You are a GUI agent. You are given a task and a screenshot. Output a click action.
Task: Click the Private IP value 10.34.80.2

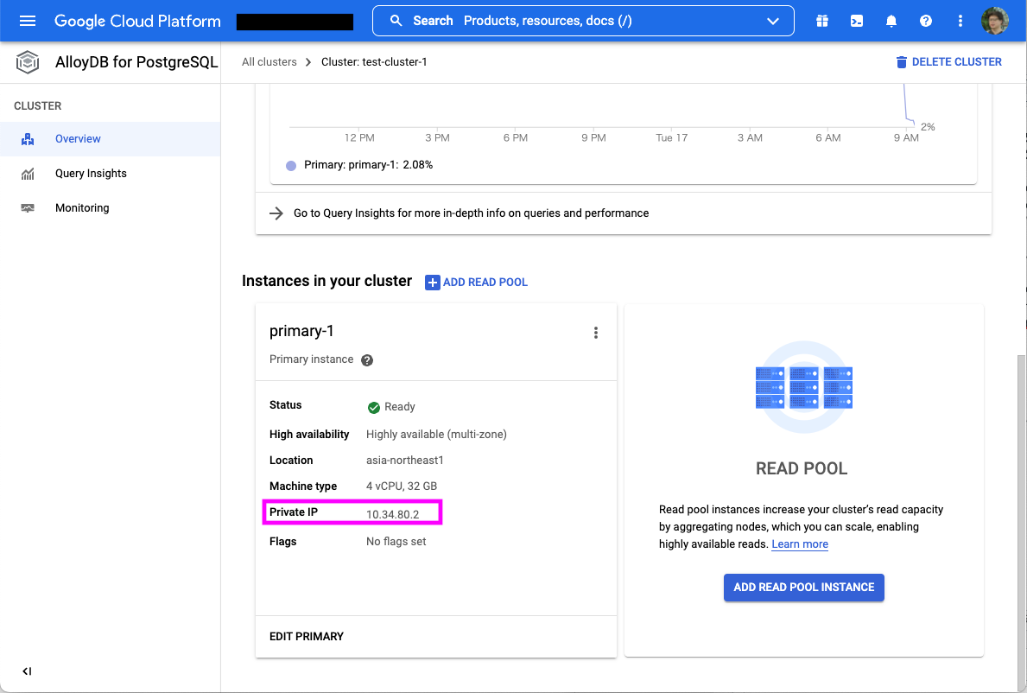coord(392,514)
